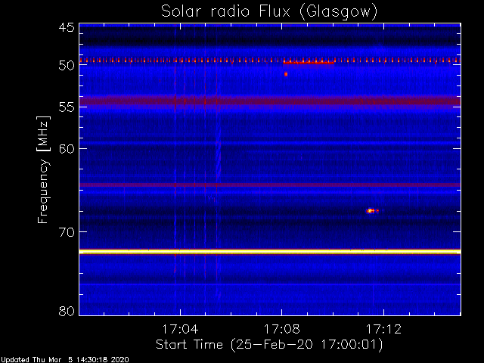Click the 55 frequency tick label
This screenshot has height=363, width=484.
click(x=67, y=107)
